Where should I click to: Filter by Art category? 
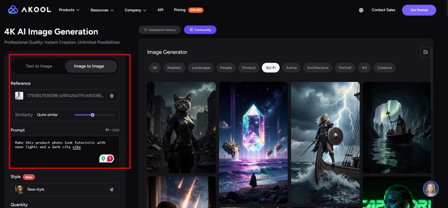tap(365, 68)
